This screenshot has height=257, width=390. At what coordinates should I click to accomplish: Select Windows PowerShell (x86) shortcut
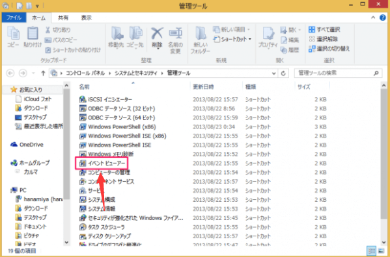coord(117,127)
